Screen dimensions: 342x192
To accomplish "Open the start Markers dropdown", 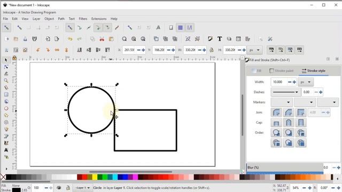I will (282, 102).
